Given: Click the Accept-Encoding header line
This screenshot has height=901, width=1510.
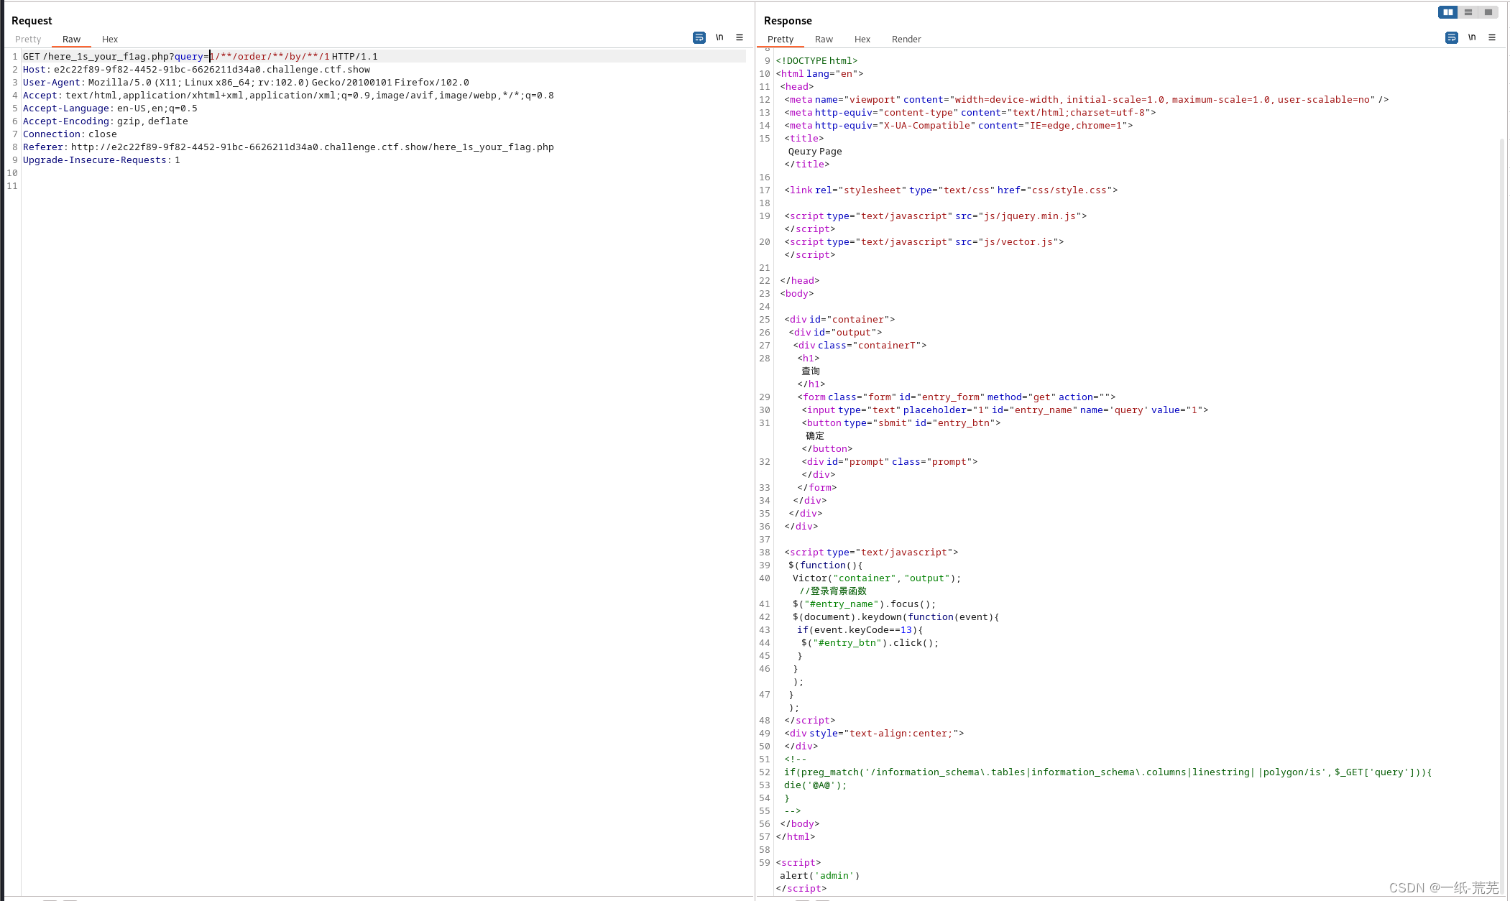Looking at the screenshot, I should pos(106,121).
